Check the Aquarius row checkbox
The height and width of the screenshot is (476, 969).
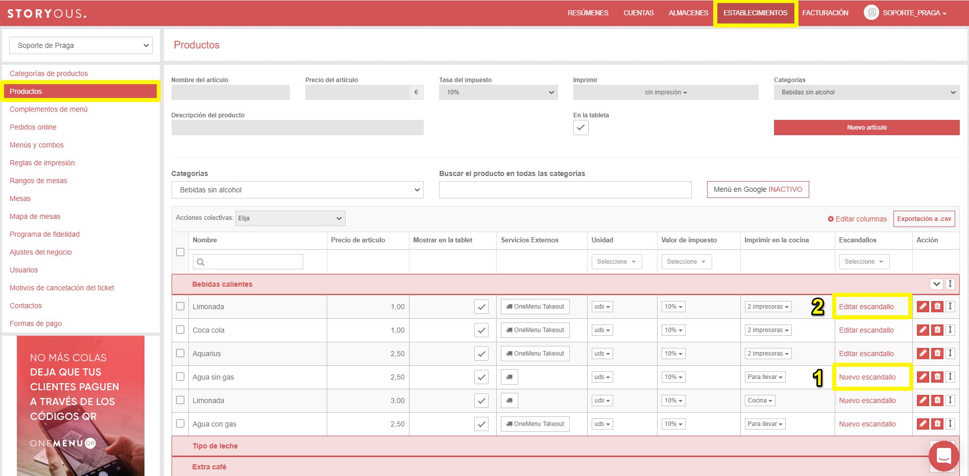coord(180,353)
